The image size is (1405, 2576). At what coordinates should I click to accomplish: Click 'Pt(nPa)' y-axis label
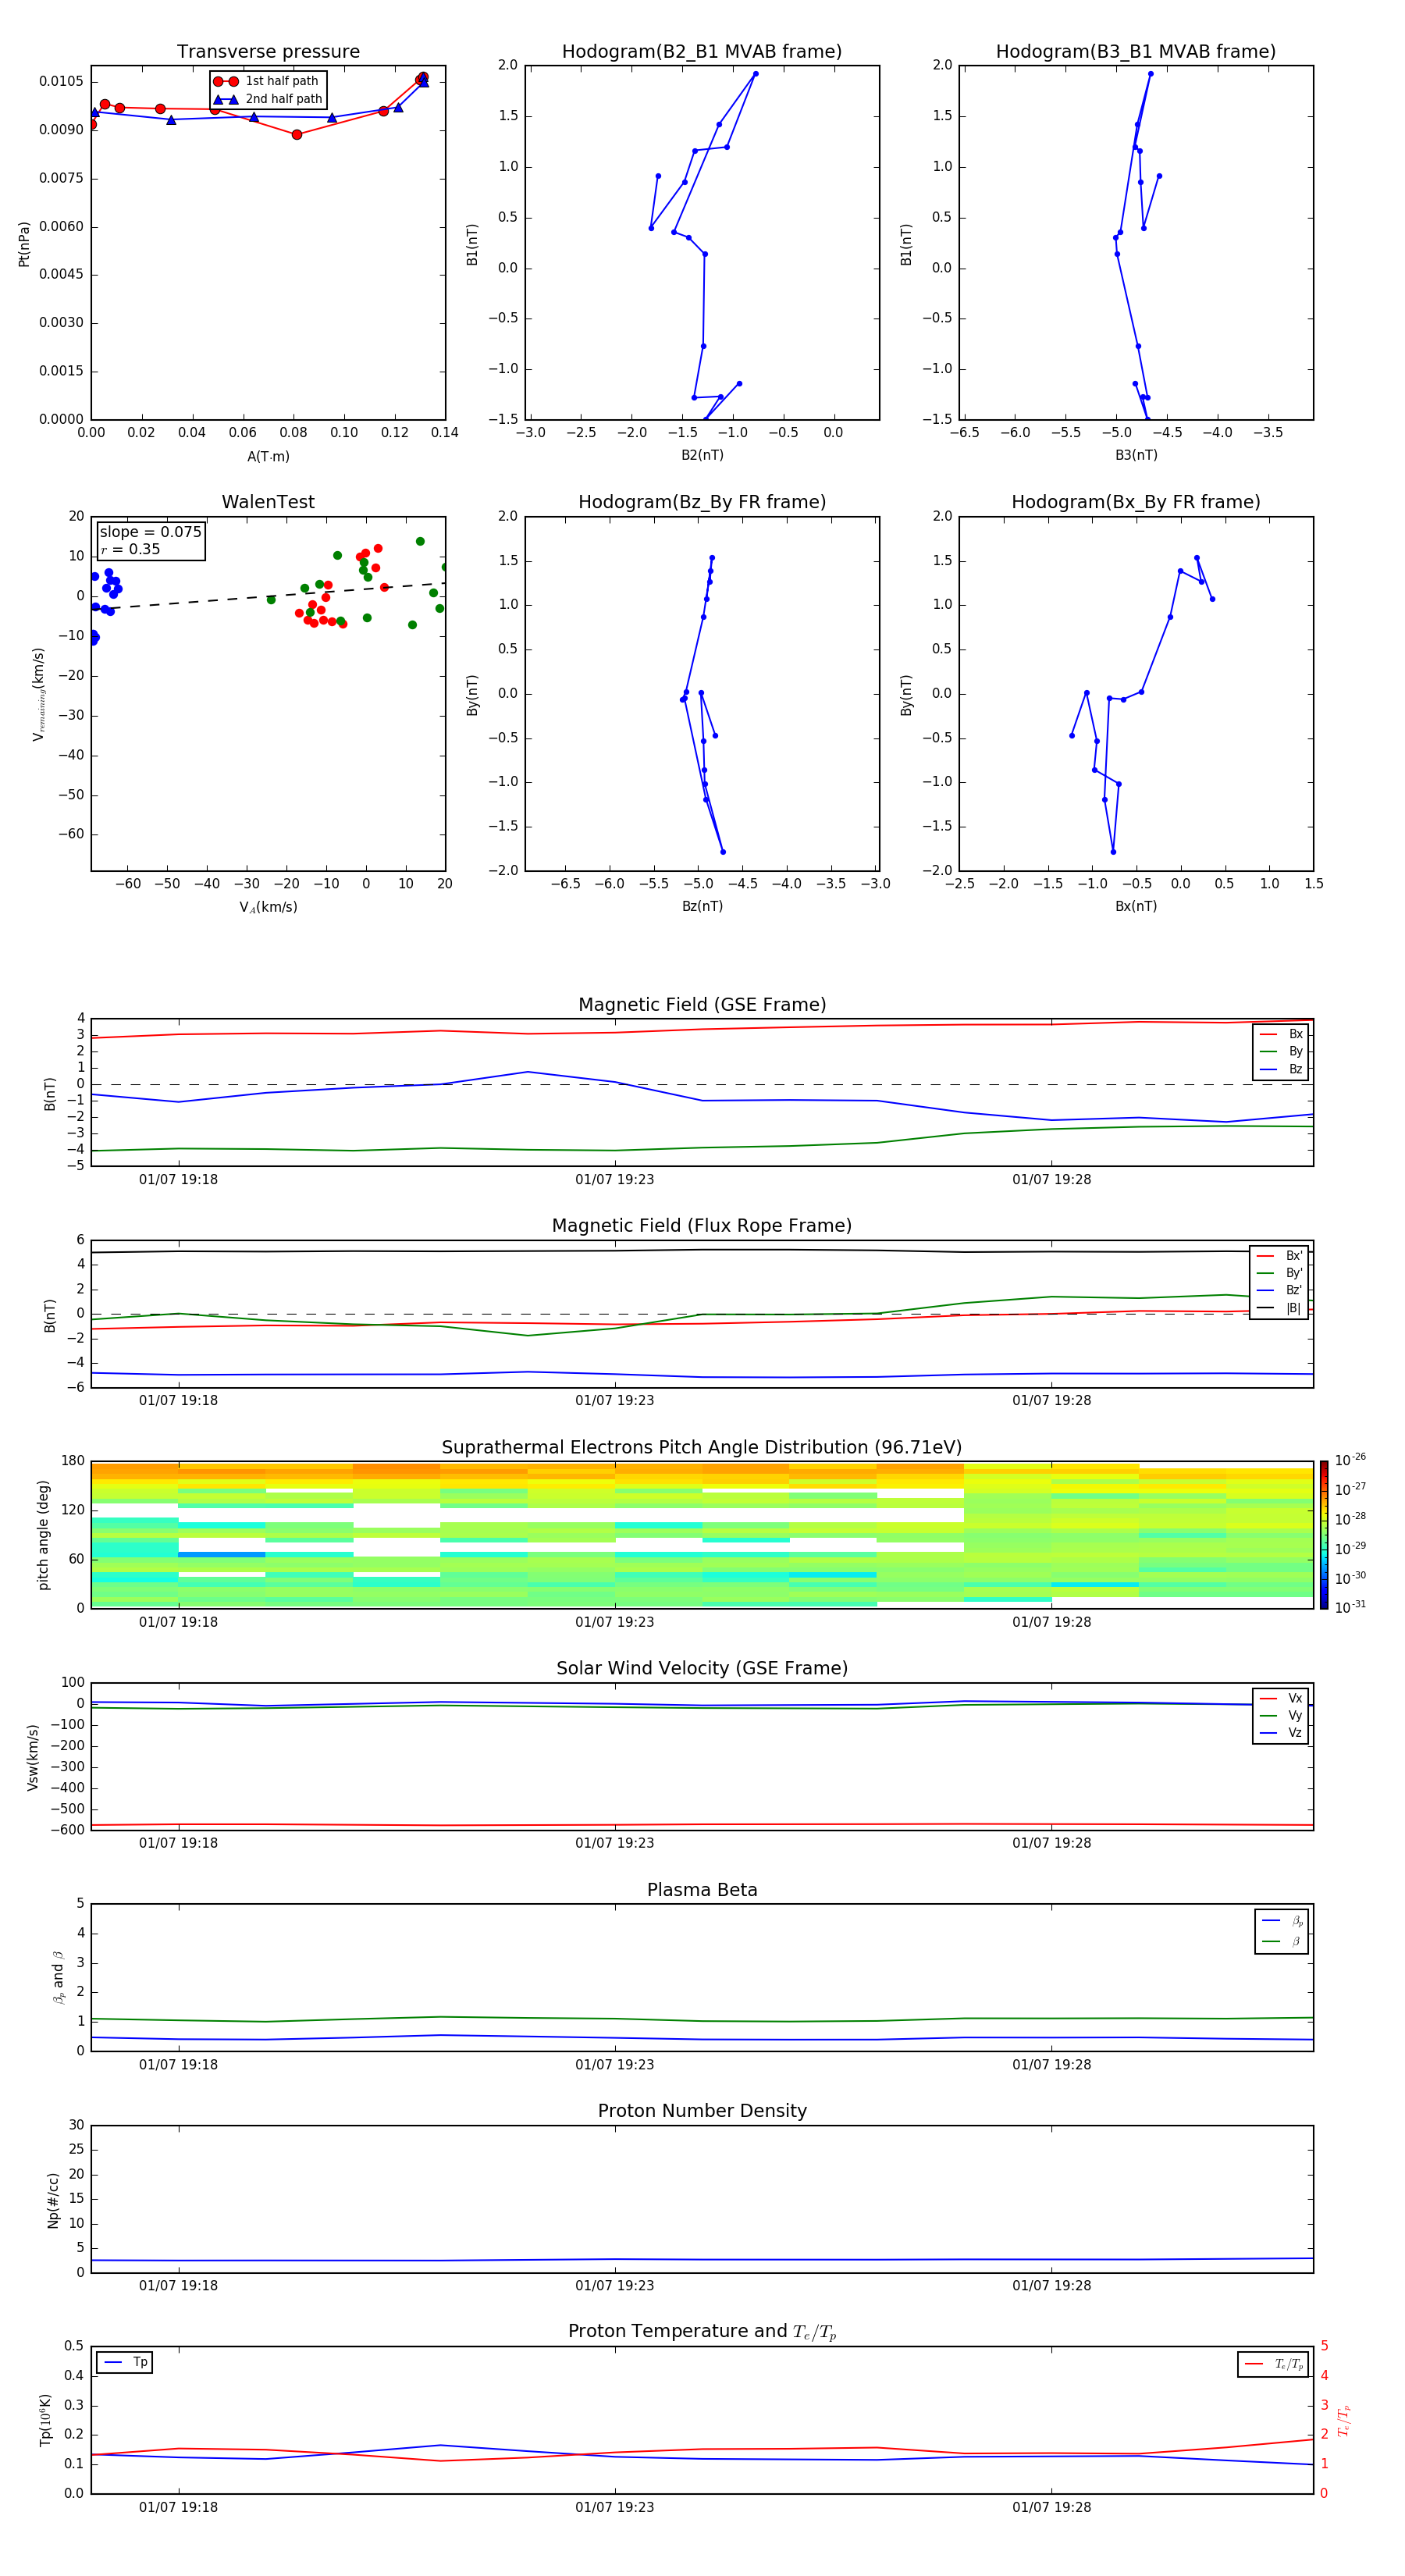point(24,244)
